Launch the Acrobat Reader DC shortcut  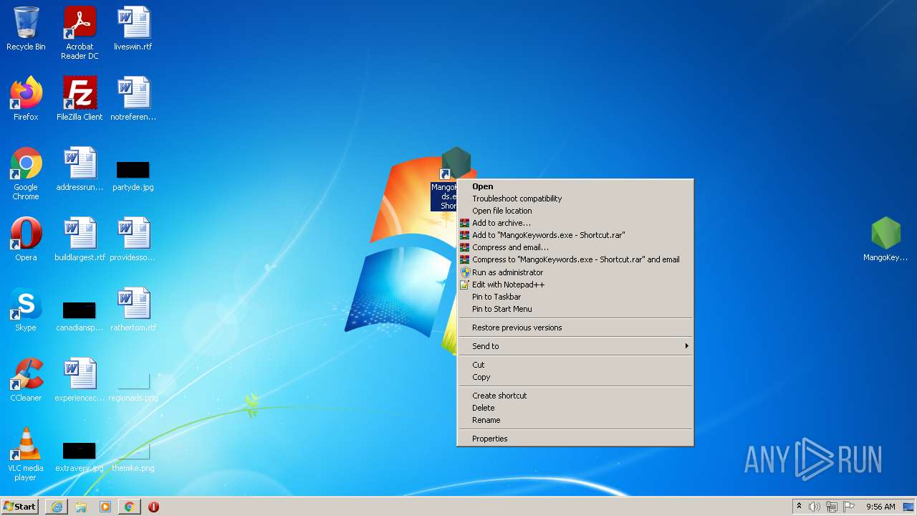coord(80,33)
